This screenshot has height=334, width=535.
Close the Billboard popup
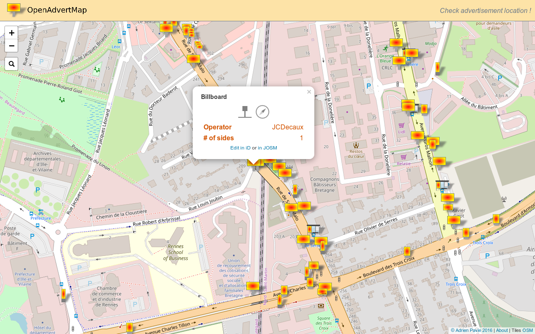click(309, 92)
